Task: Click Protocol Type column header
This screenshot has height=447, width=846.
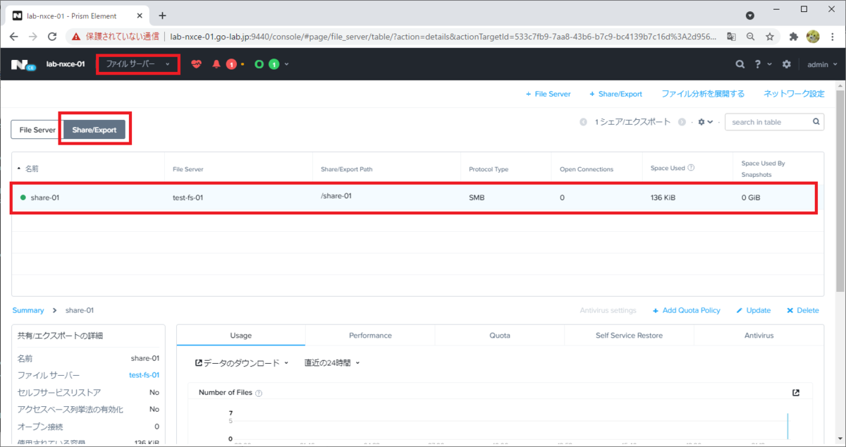Action: coord(489,169)
